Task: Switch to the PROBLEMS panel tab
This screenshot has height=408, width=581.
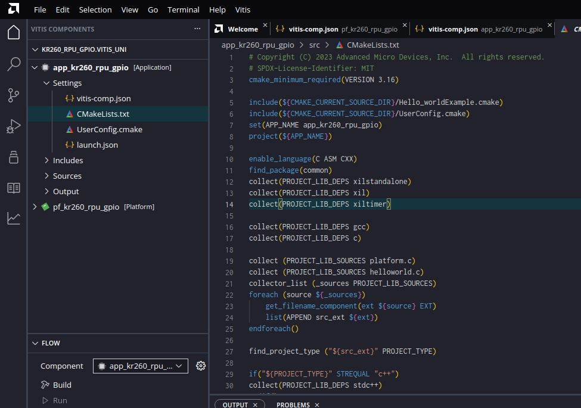Action: (293, 405)
